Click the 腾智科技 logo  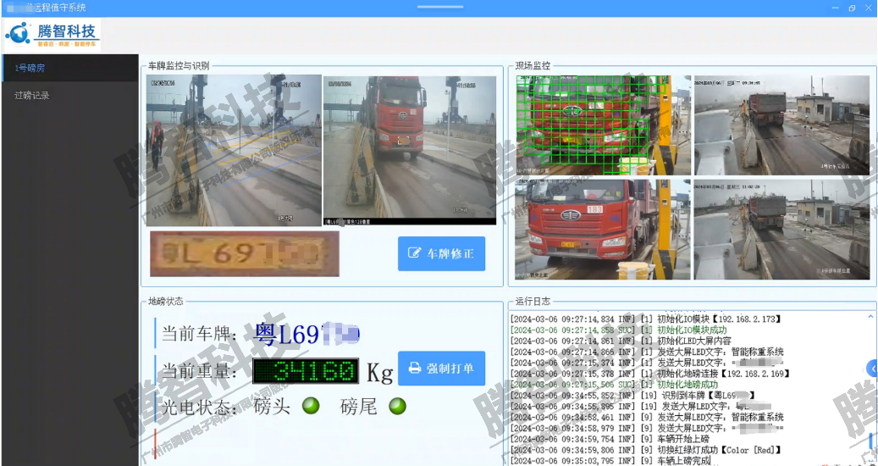tap(52, 35)
